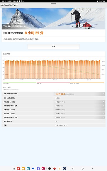Open the teal calendar app in taskbar
Image resolution: width=107 pixels, height=171 pixels.
pyautogui.click(x=28, y=168)
